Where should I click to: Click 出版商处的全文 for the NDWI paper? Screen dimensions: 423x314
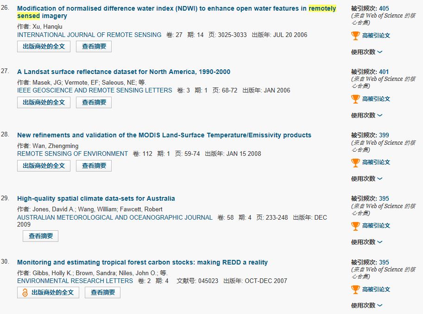pos(44,47)
